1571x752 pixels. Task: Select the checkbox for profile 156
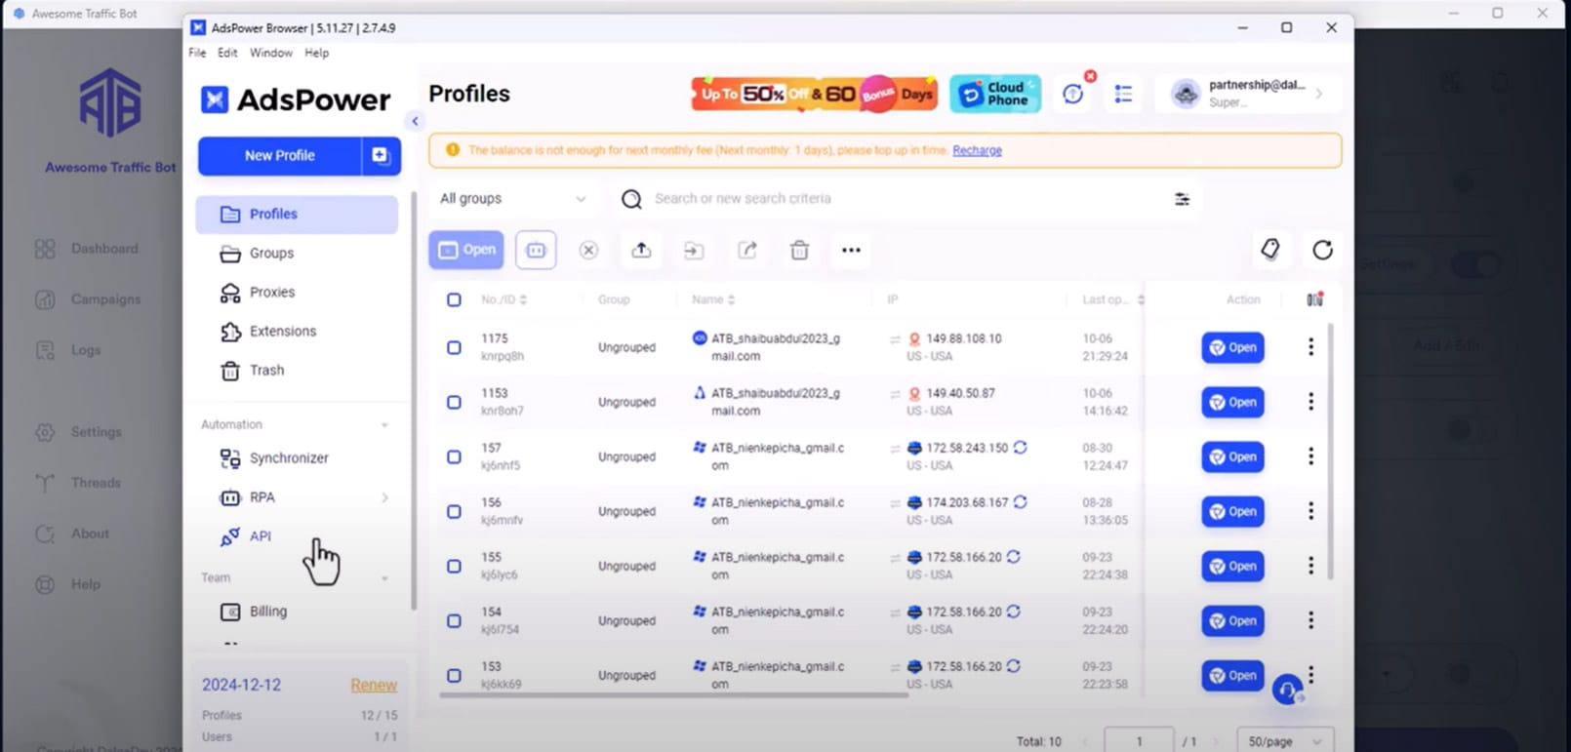[454, 511]
